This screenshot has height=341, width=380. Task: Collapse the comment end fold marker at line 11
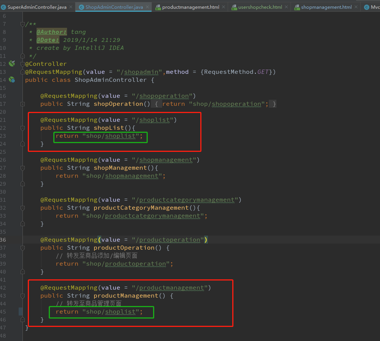pyautogui.click(x=22, y=56)
